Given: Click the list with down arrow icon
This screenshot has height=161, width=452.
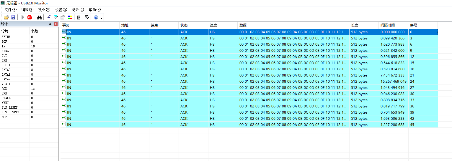Looking at the screenshot, I should click(79, 18).
